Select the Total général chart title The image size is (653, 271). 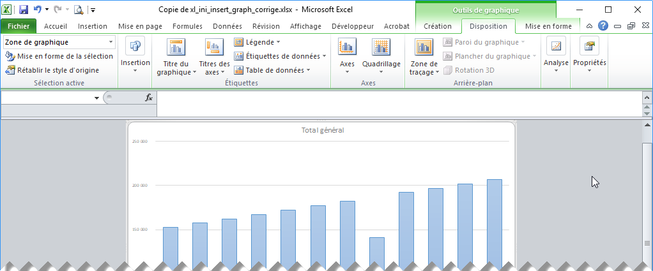click(322, 130)
